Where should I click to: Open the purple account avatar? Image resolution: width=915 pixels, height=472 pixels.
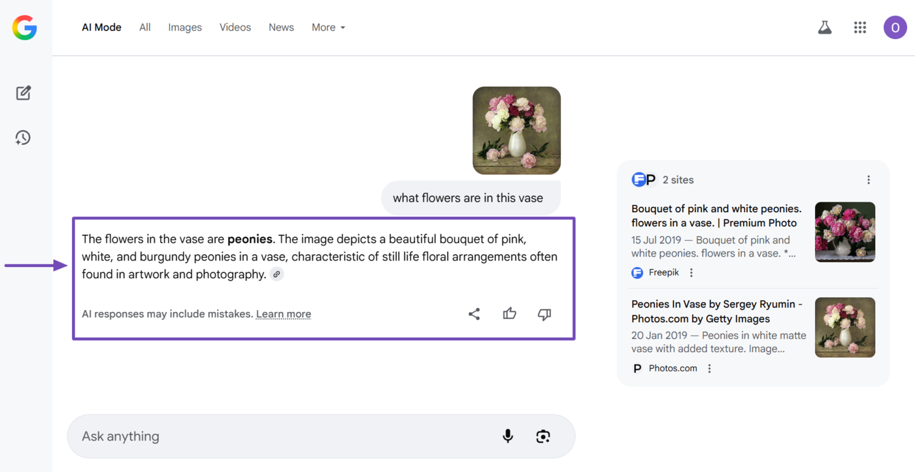tap(895, 27)
